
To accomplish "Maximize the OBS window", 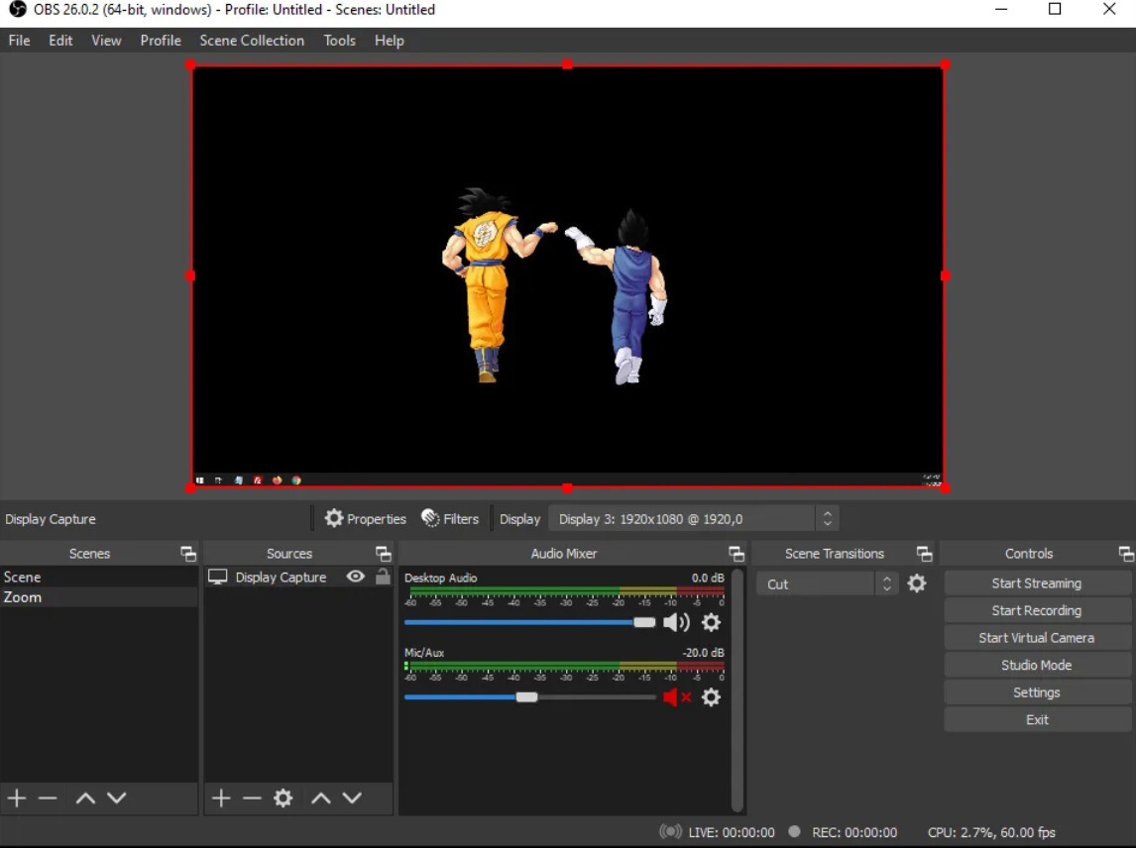I will pos(1055,10).
